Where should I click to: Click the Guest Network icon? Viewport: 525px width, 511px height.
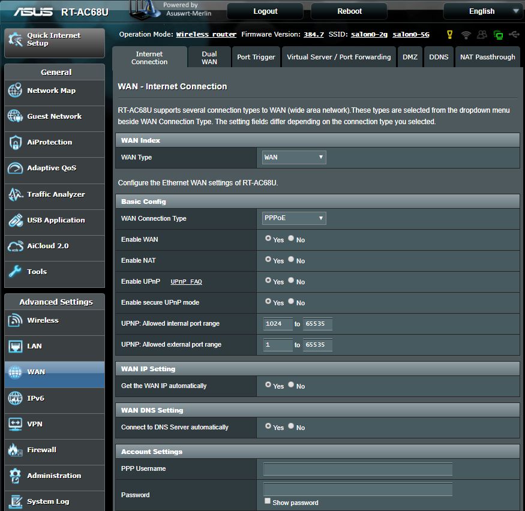coord(15,116)
